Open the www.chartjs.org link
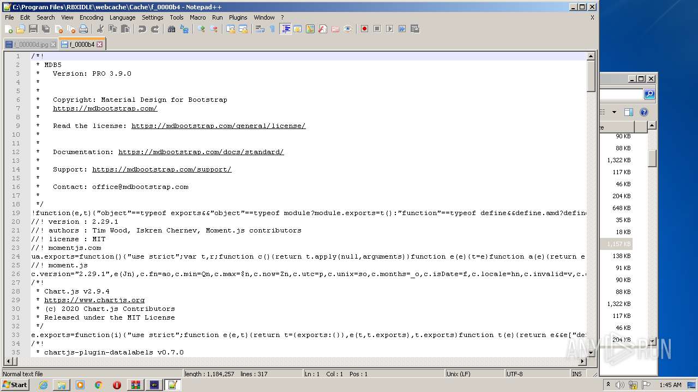 (94, 300)
